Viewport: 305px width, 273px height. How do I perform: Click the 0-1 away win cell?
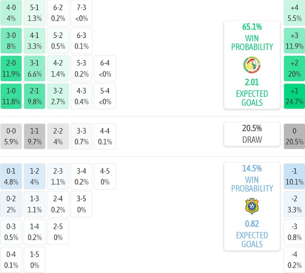tap(11, 176)
